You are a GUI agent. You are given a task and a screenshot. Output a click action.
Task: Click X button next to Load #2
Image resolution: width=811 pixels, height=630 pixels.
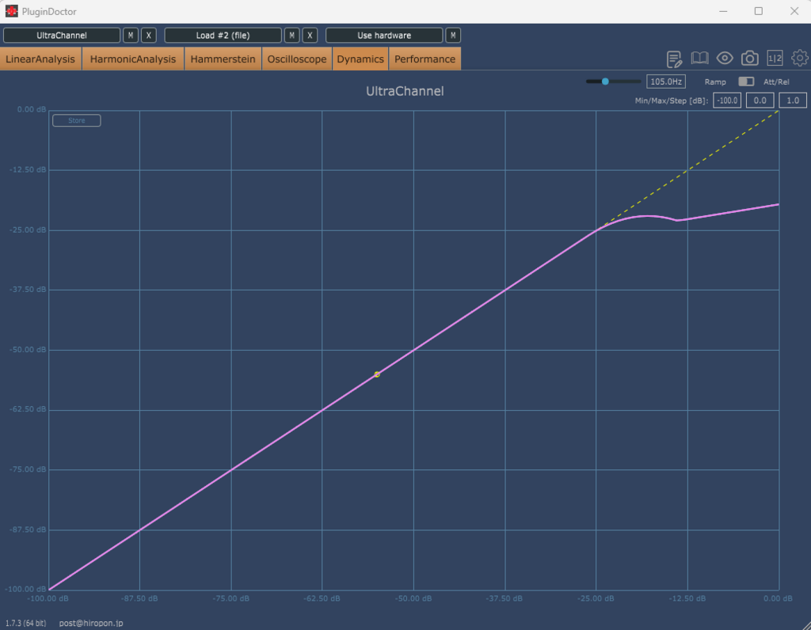[x=310, y=35]
